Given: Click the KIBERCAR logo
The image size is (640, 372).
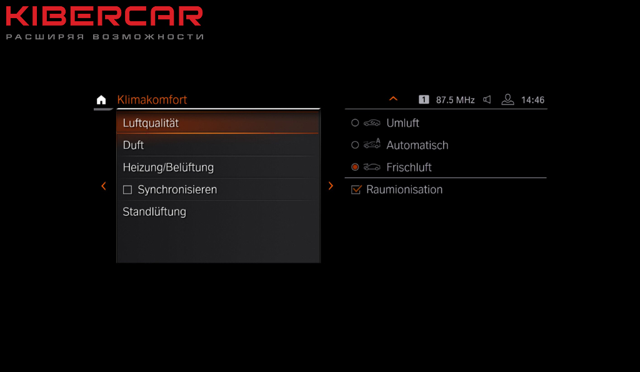Looking at the screenshot, I should coord(104,23).
